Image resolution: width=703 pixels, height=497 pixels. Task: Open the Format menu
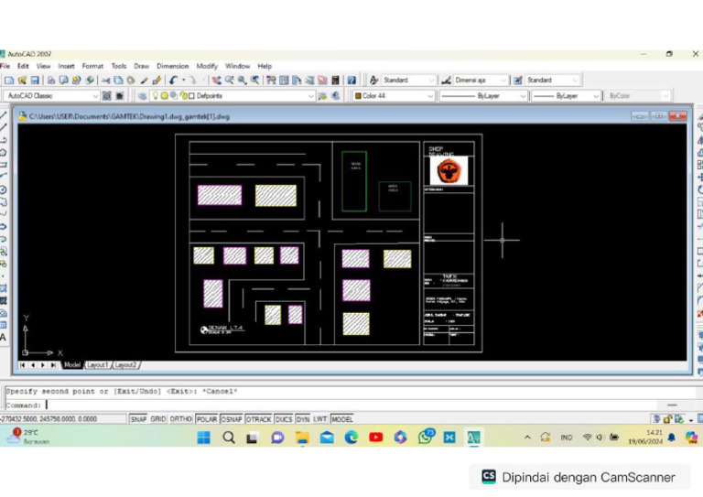pos(92,66)
